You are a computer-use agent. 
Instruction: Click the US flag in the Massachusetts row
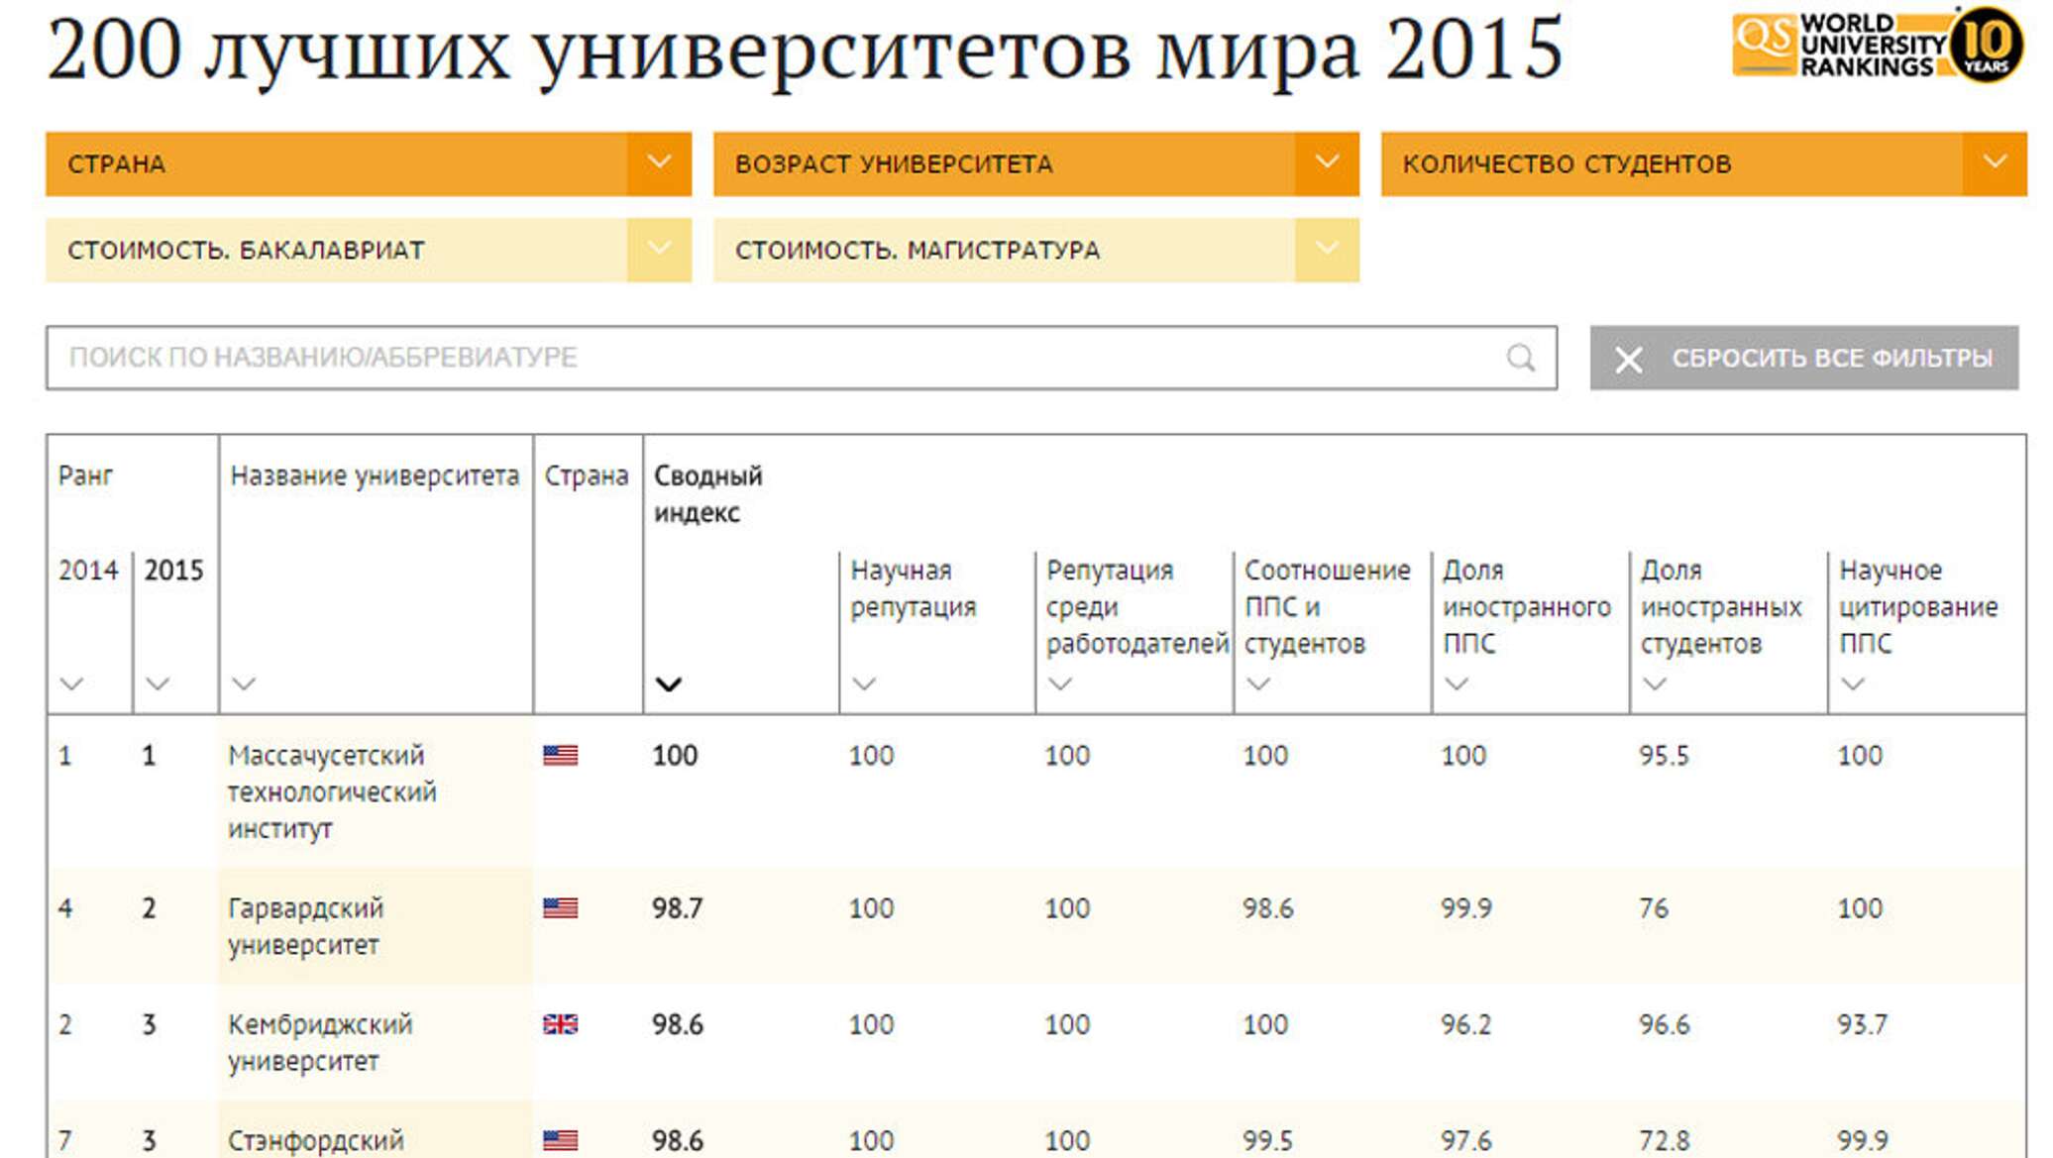560,756
